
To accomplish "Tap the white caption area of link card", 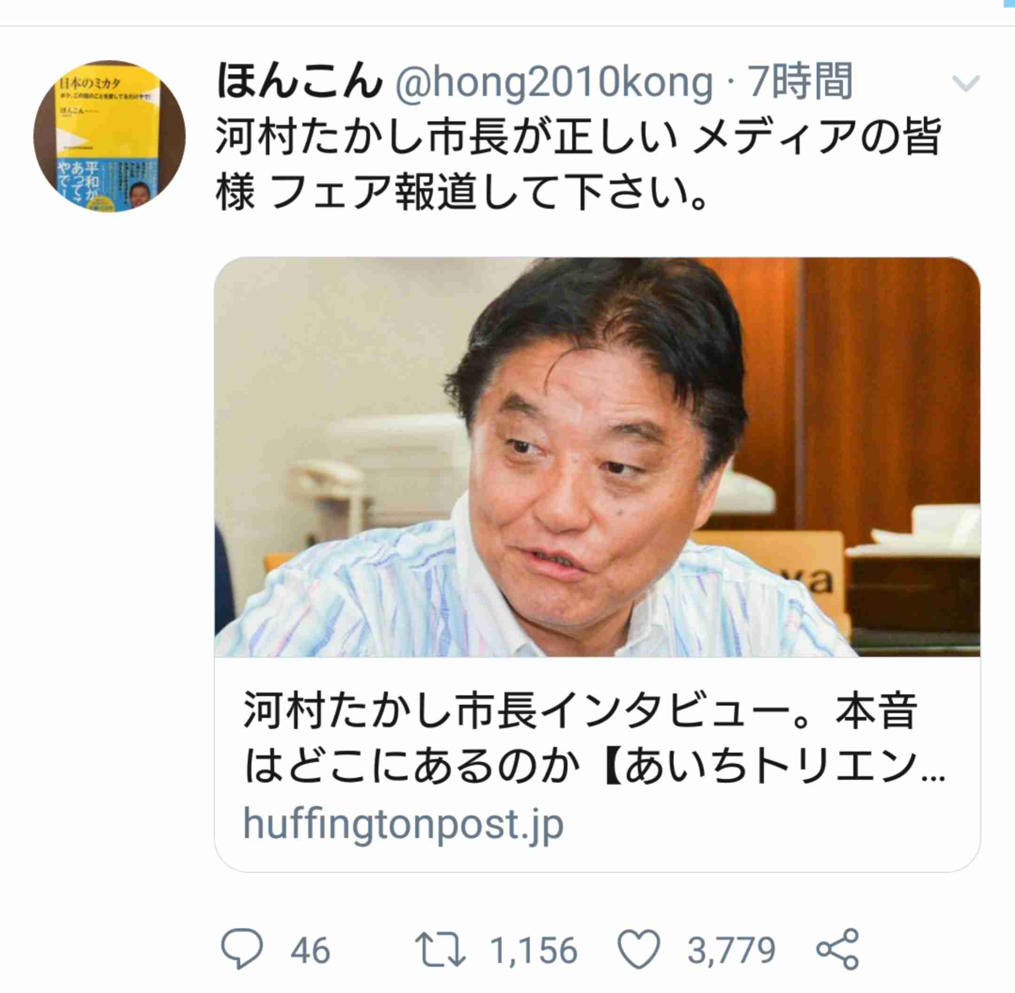I will [x=597, y=764].
